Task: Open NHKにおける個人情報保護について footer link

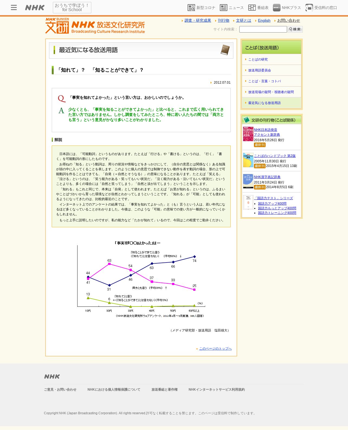Action: [x=114, y=390]
